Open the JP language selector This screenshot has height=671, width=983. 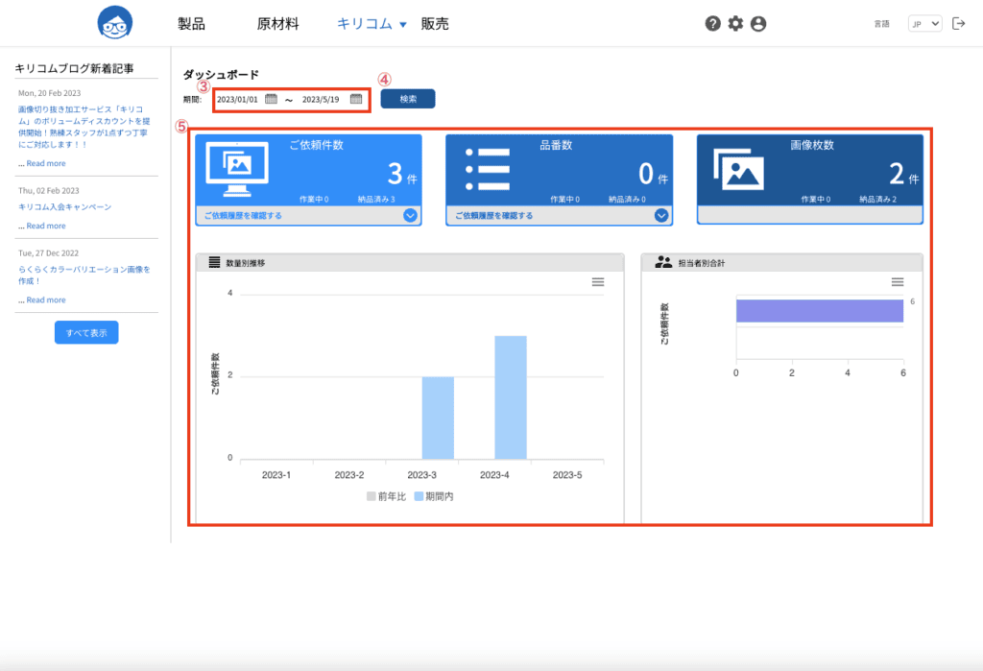924,24
